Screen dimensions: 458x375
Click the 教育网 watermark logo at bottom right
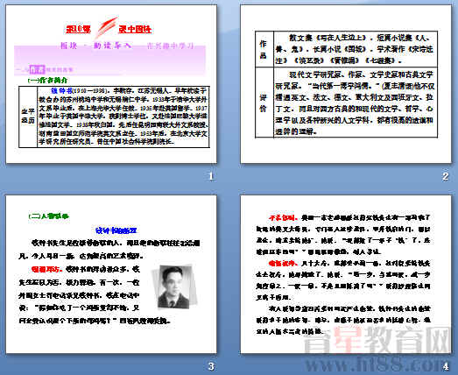click(377, 340)
